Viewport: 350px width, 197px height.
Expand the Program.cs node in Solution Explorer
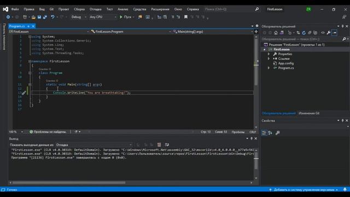[269, 68]
